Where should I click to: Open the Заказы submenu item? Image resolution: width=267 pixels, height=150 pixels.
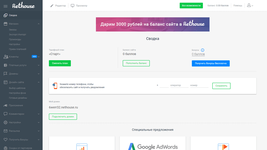[x=13, y=30]
